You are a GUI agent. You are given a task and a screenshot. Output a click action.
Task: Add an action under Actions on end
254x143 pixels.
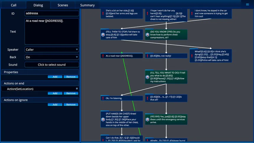tap(55, 93)
